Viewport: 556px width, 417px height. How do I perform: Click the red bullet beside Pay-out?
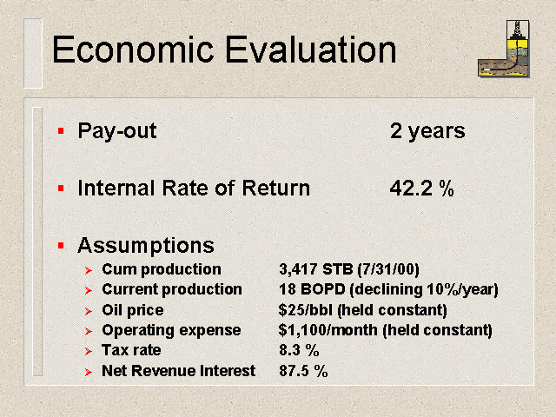point(61,131)
